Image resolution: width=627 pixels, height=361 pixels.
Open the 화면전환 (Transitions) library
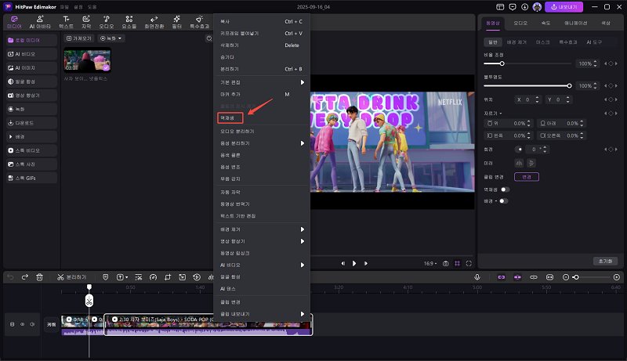click(154, 22)
